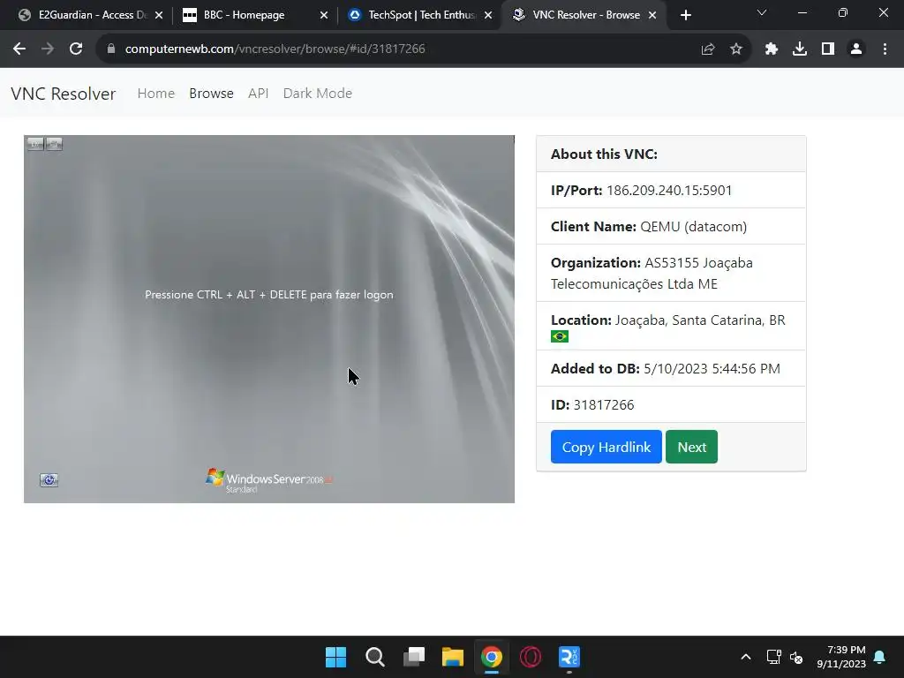The width and height of the screenshot is (904, 678).
Task: Go back using browser back arrow
Action: (x=19, y=49)
